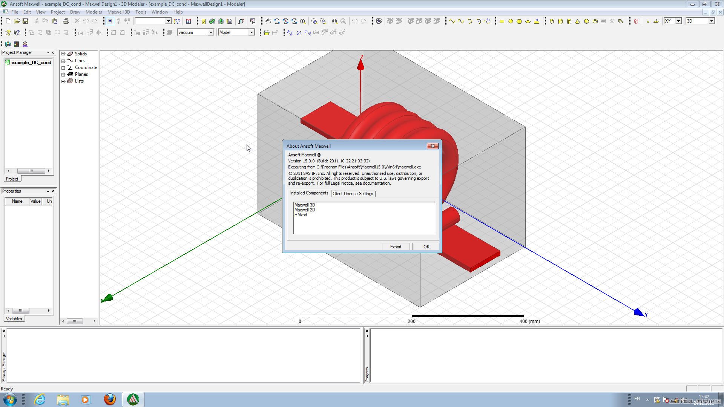
Task: Select the Draw torus tool
Action: (595, 21)
